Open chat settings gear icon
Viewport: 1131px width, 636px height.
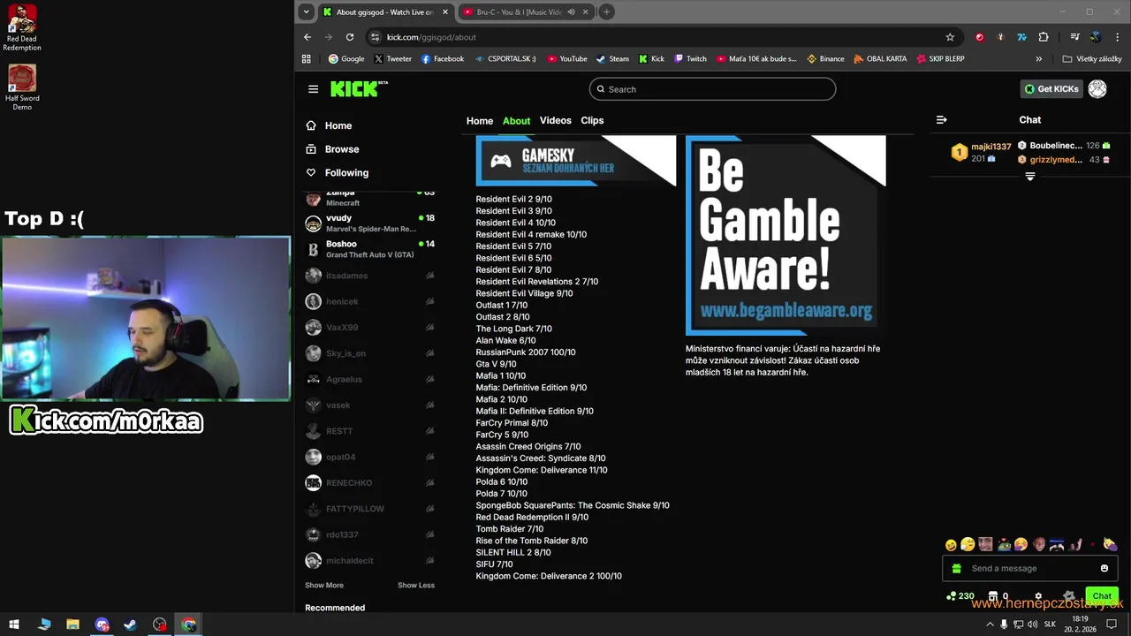[1038, 596]
